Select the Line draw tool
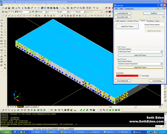167x134 pixels. point(2,16)
